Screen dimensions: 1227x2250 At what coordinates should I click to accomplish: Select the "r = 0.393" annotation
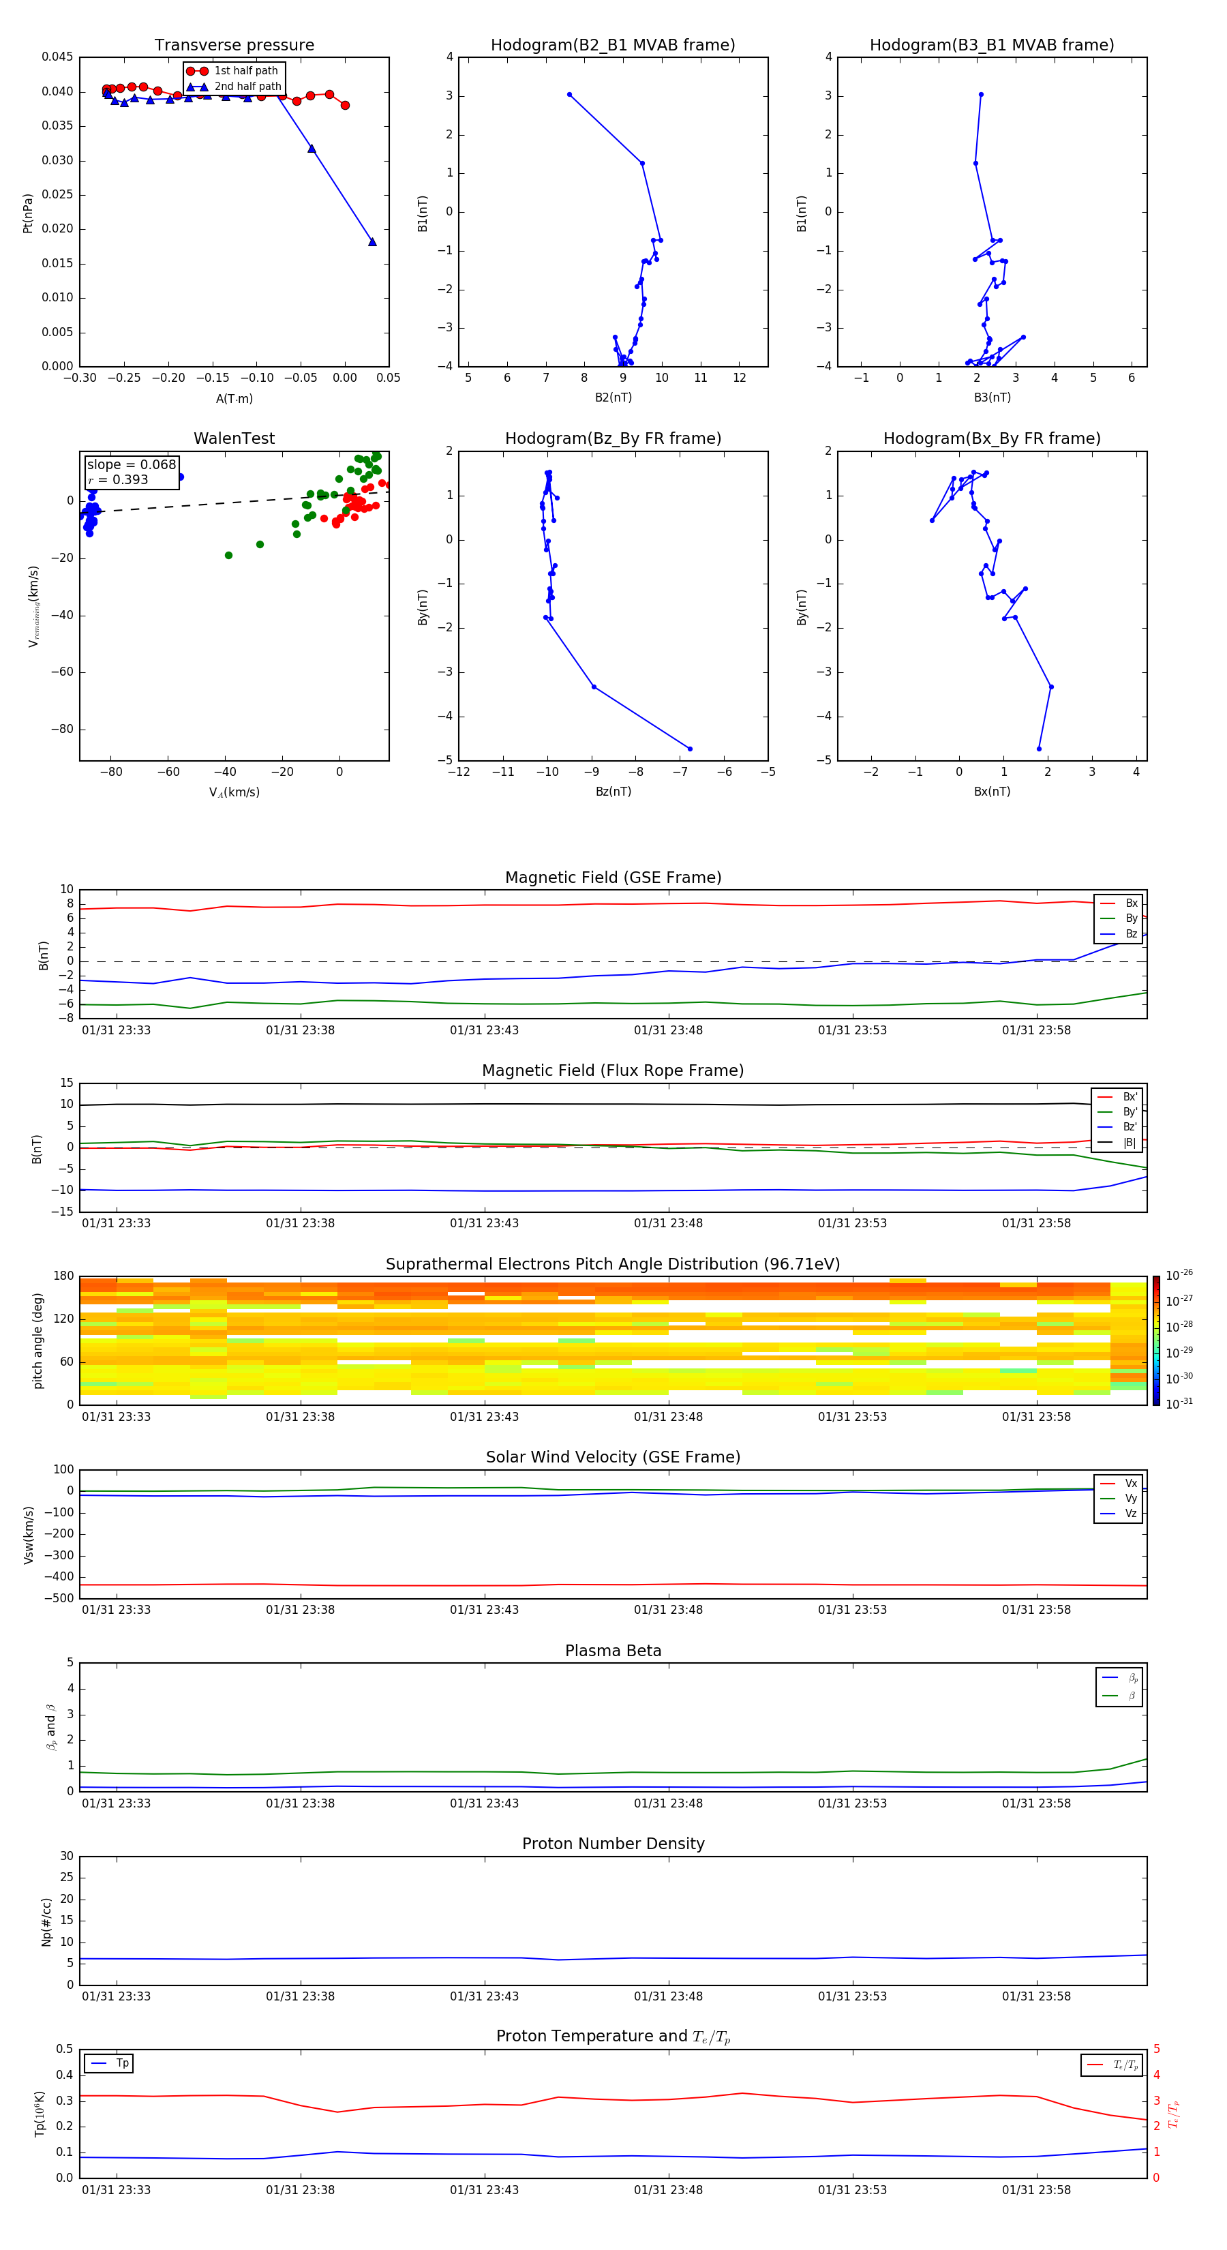pos(118,479)
